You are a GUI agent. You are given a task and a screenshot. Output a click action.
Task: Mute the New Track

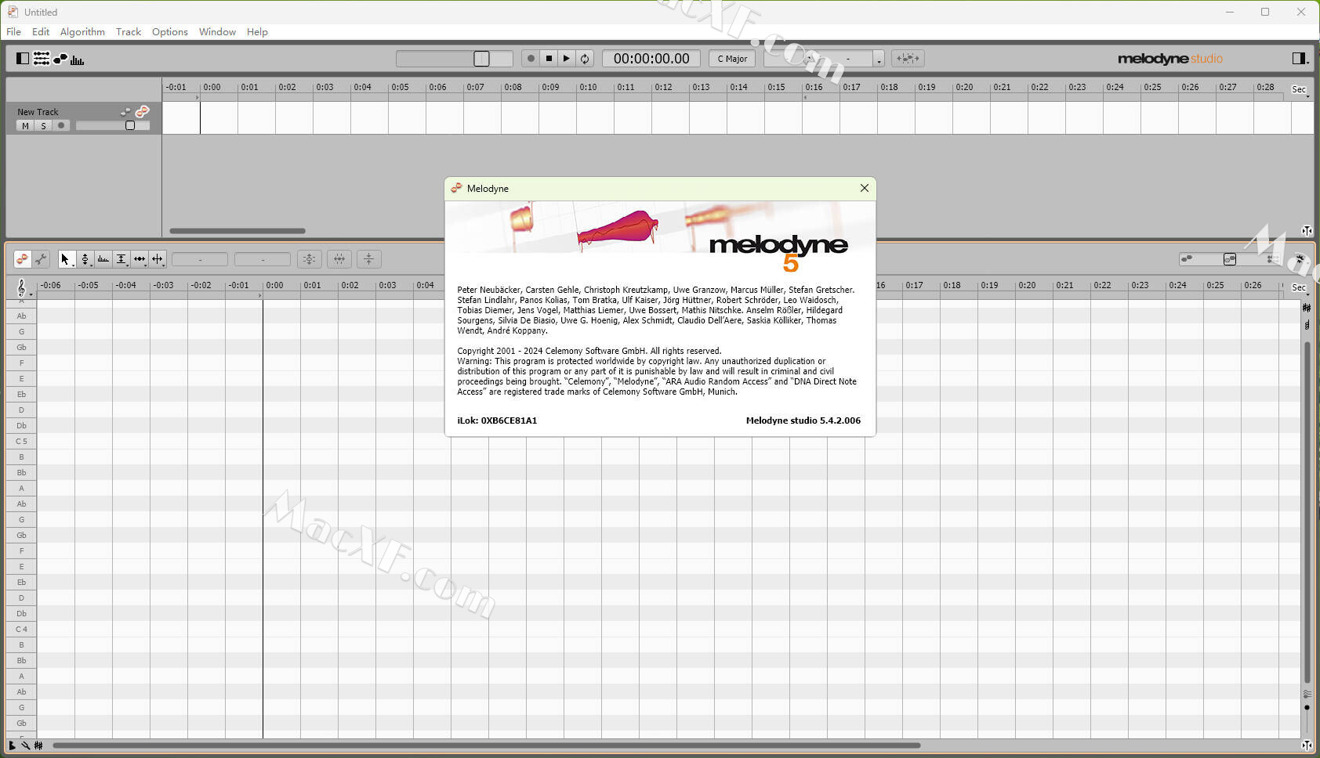tap(25, 126)
